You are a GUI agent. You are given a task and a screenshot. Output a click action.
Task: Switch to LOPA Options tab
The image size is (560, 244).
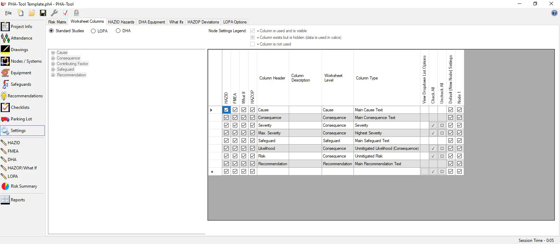[235, 22]
